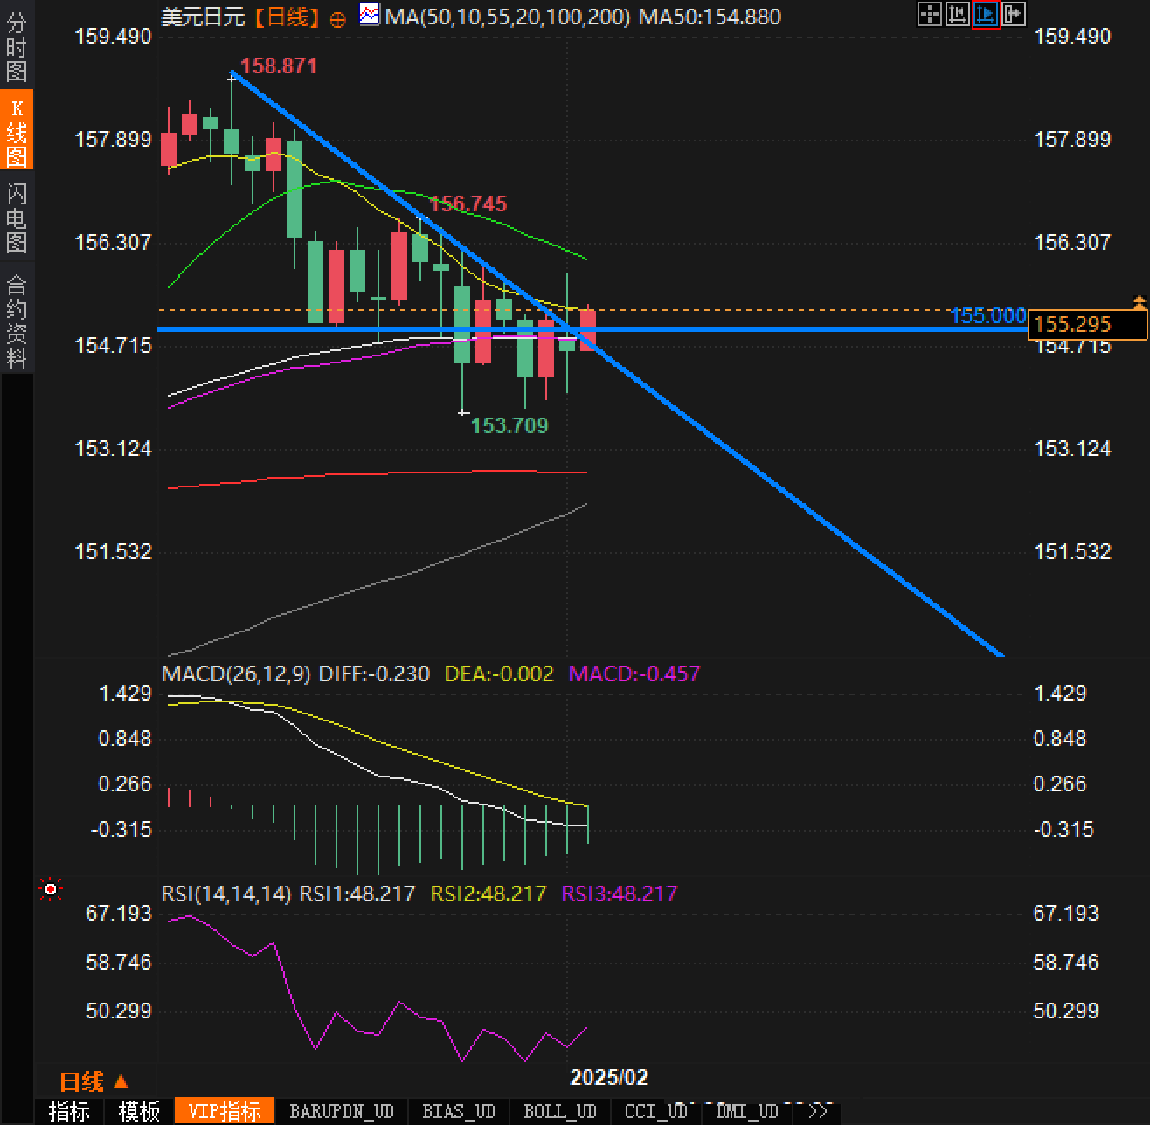Click the MACD(26,12,9) indicator label
1150x1125 pixels.
(237, 673)
